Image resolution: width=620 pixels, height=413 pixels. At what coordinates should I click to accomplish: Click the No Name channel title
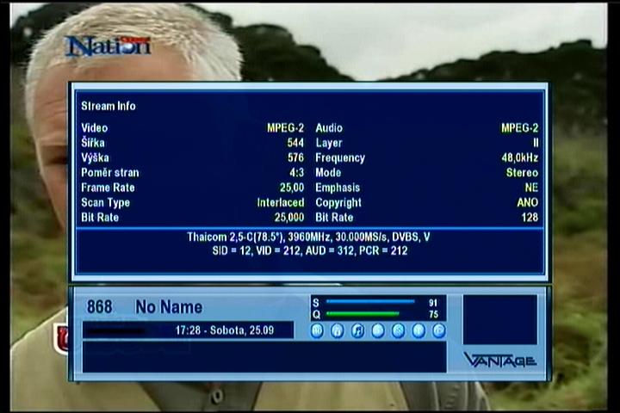169,307
